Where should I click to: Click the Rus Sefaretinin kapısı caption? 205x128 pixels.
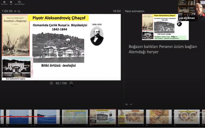15,79
